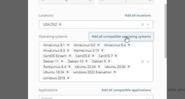Image resolution: width=185 pixels, height=99 pixels.
Task: Click Add all compatible applications link
Action: pos(126,90)
